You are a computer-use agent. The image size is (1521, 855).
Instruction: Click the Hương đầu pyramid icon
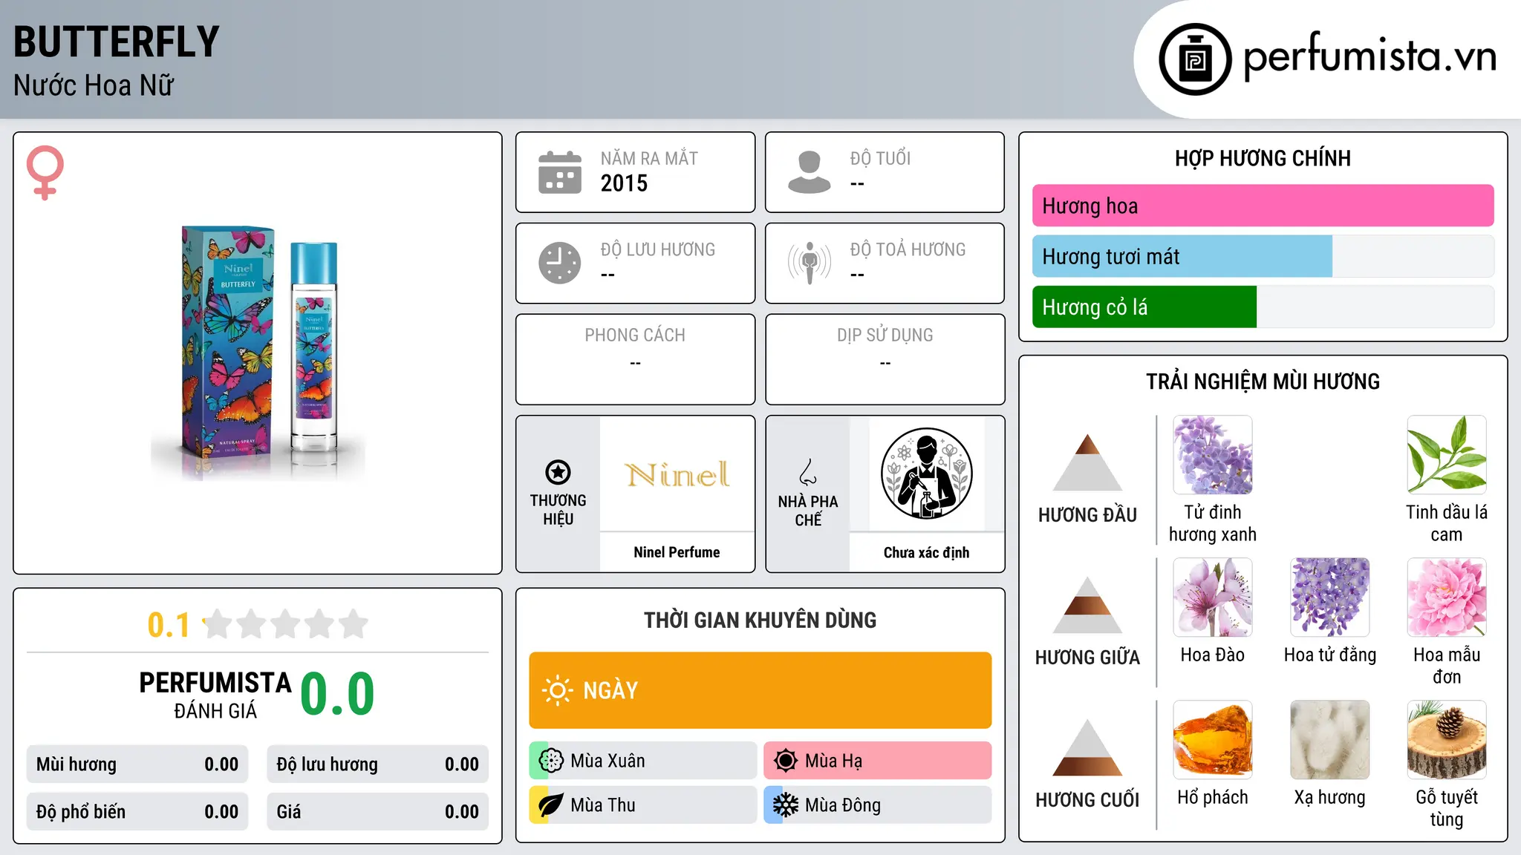coord(1087,462)
